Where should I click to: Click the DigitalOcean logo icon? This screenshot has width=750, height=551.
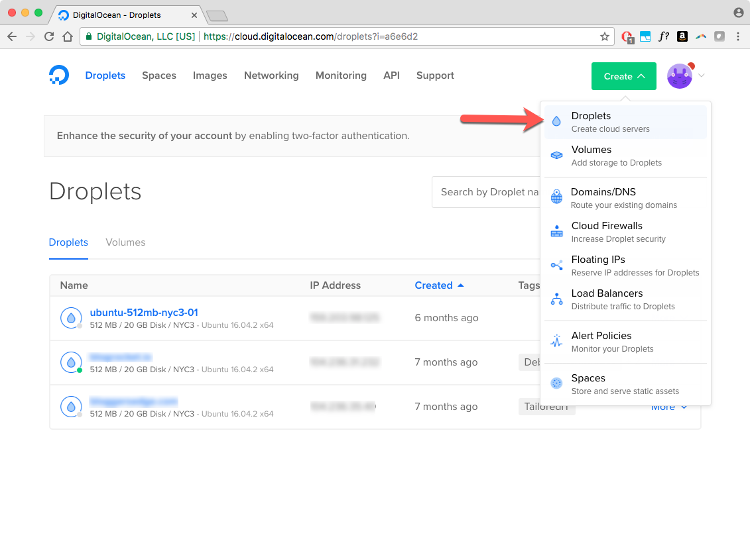tap(59, 75)
